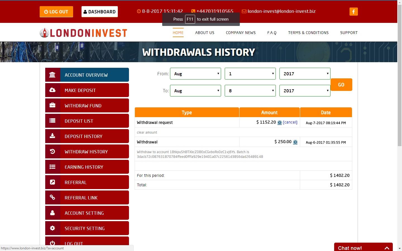The height and width of the screenshot is (251, 402).
Task: Click the Deposit History download icon
Action: [x=52, y=136]
